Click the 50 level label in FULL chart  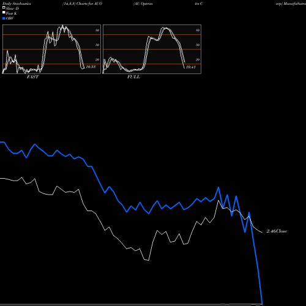(198, 45)
